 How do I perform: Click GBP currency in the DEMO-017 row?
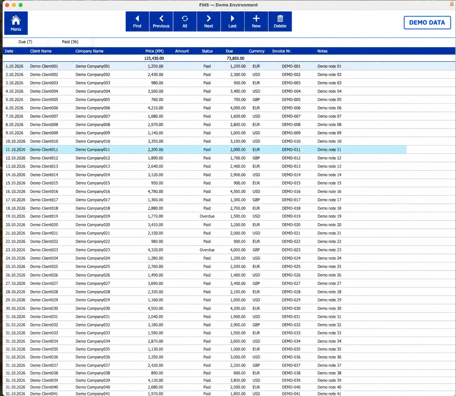pyautogui.click(x=256, y=200)
